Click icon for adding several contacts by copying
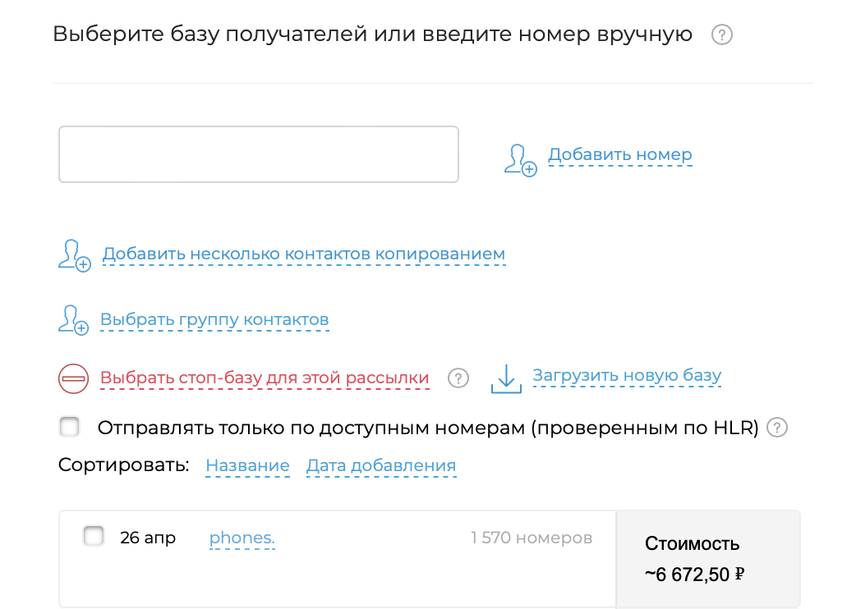 tap(73, 255)
